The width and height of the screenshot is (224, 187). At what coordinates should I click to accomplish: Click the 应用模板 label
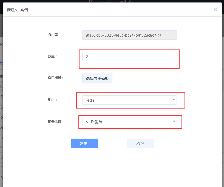pos(56,78)
